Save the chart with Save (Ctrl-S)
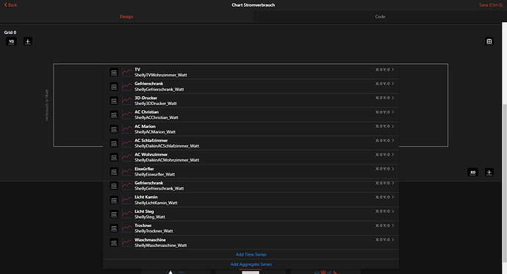Image resolution: width=507 pixels, height=274 pixels. click(491, 5)
